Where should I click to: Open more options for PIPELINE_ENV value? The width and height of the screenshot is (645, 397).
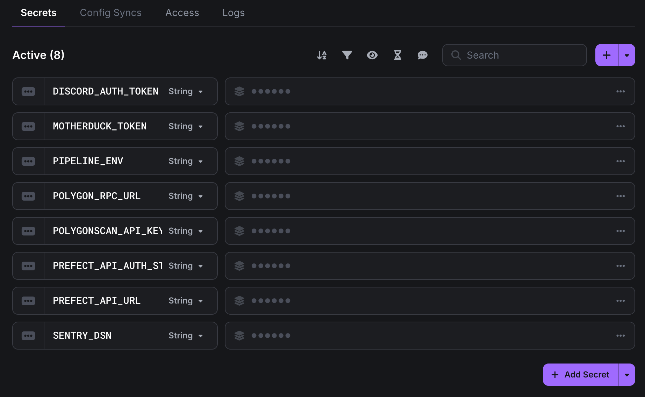coord(621,161)
